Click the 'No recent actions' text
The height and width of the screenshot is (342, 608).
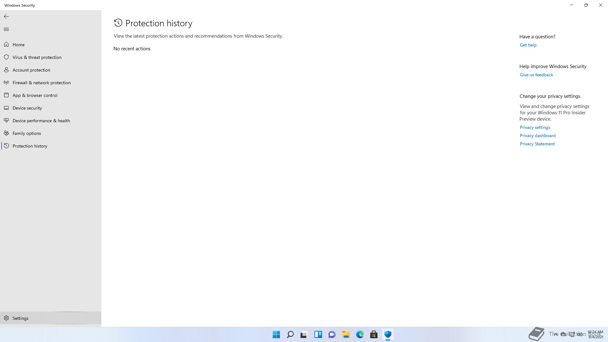(x=132, y=48)
